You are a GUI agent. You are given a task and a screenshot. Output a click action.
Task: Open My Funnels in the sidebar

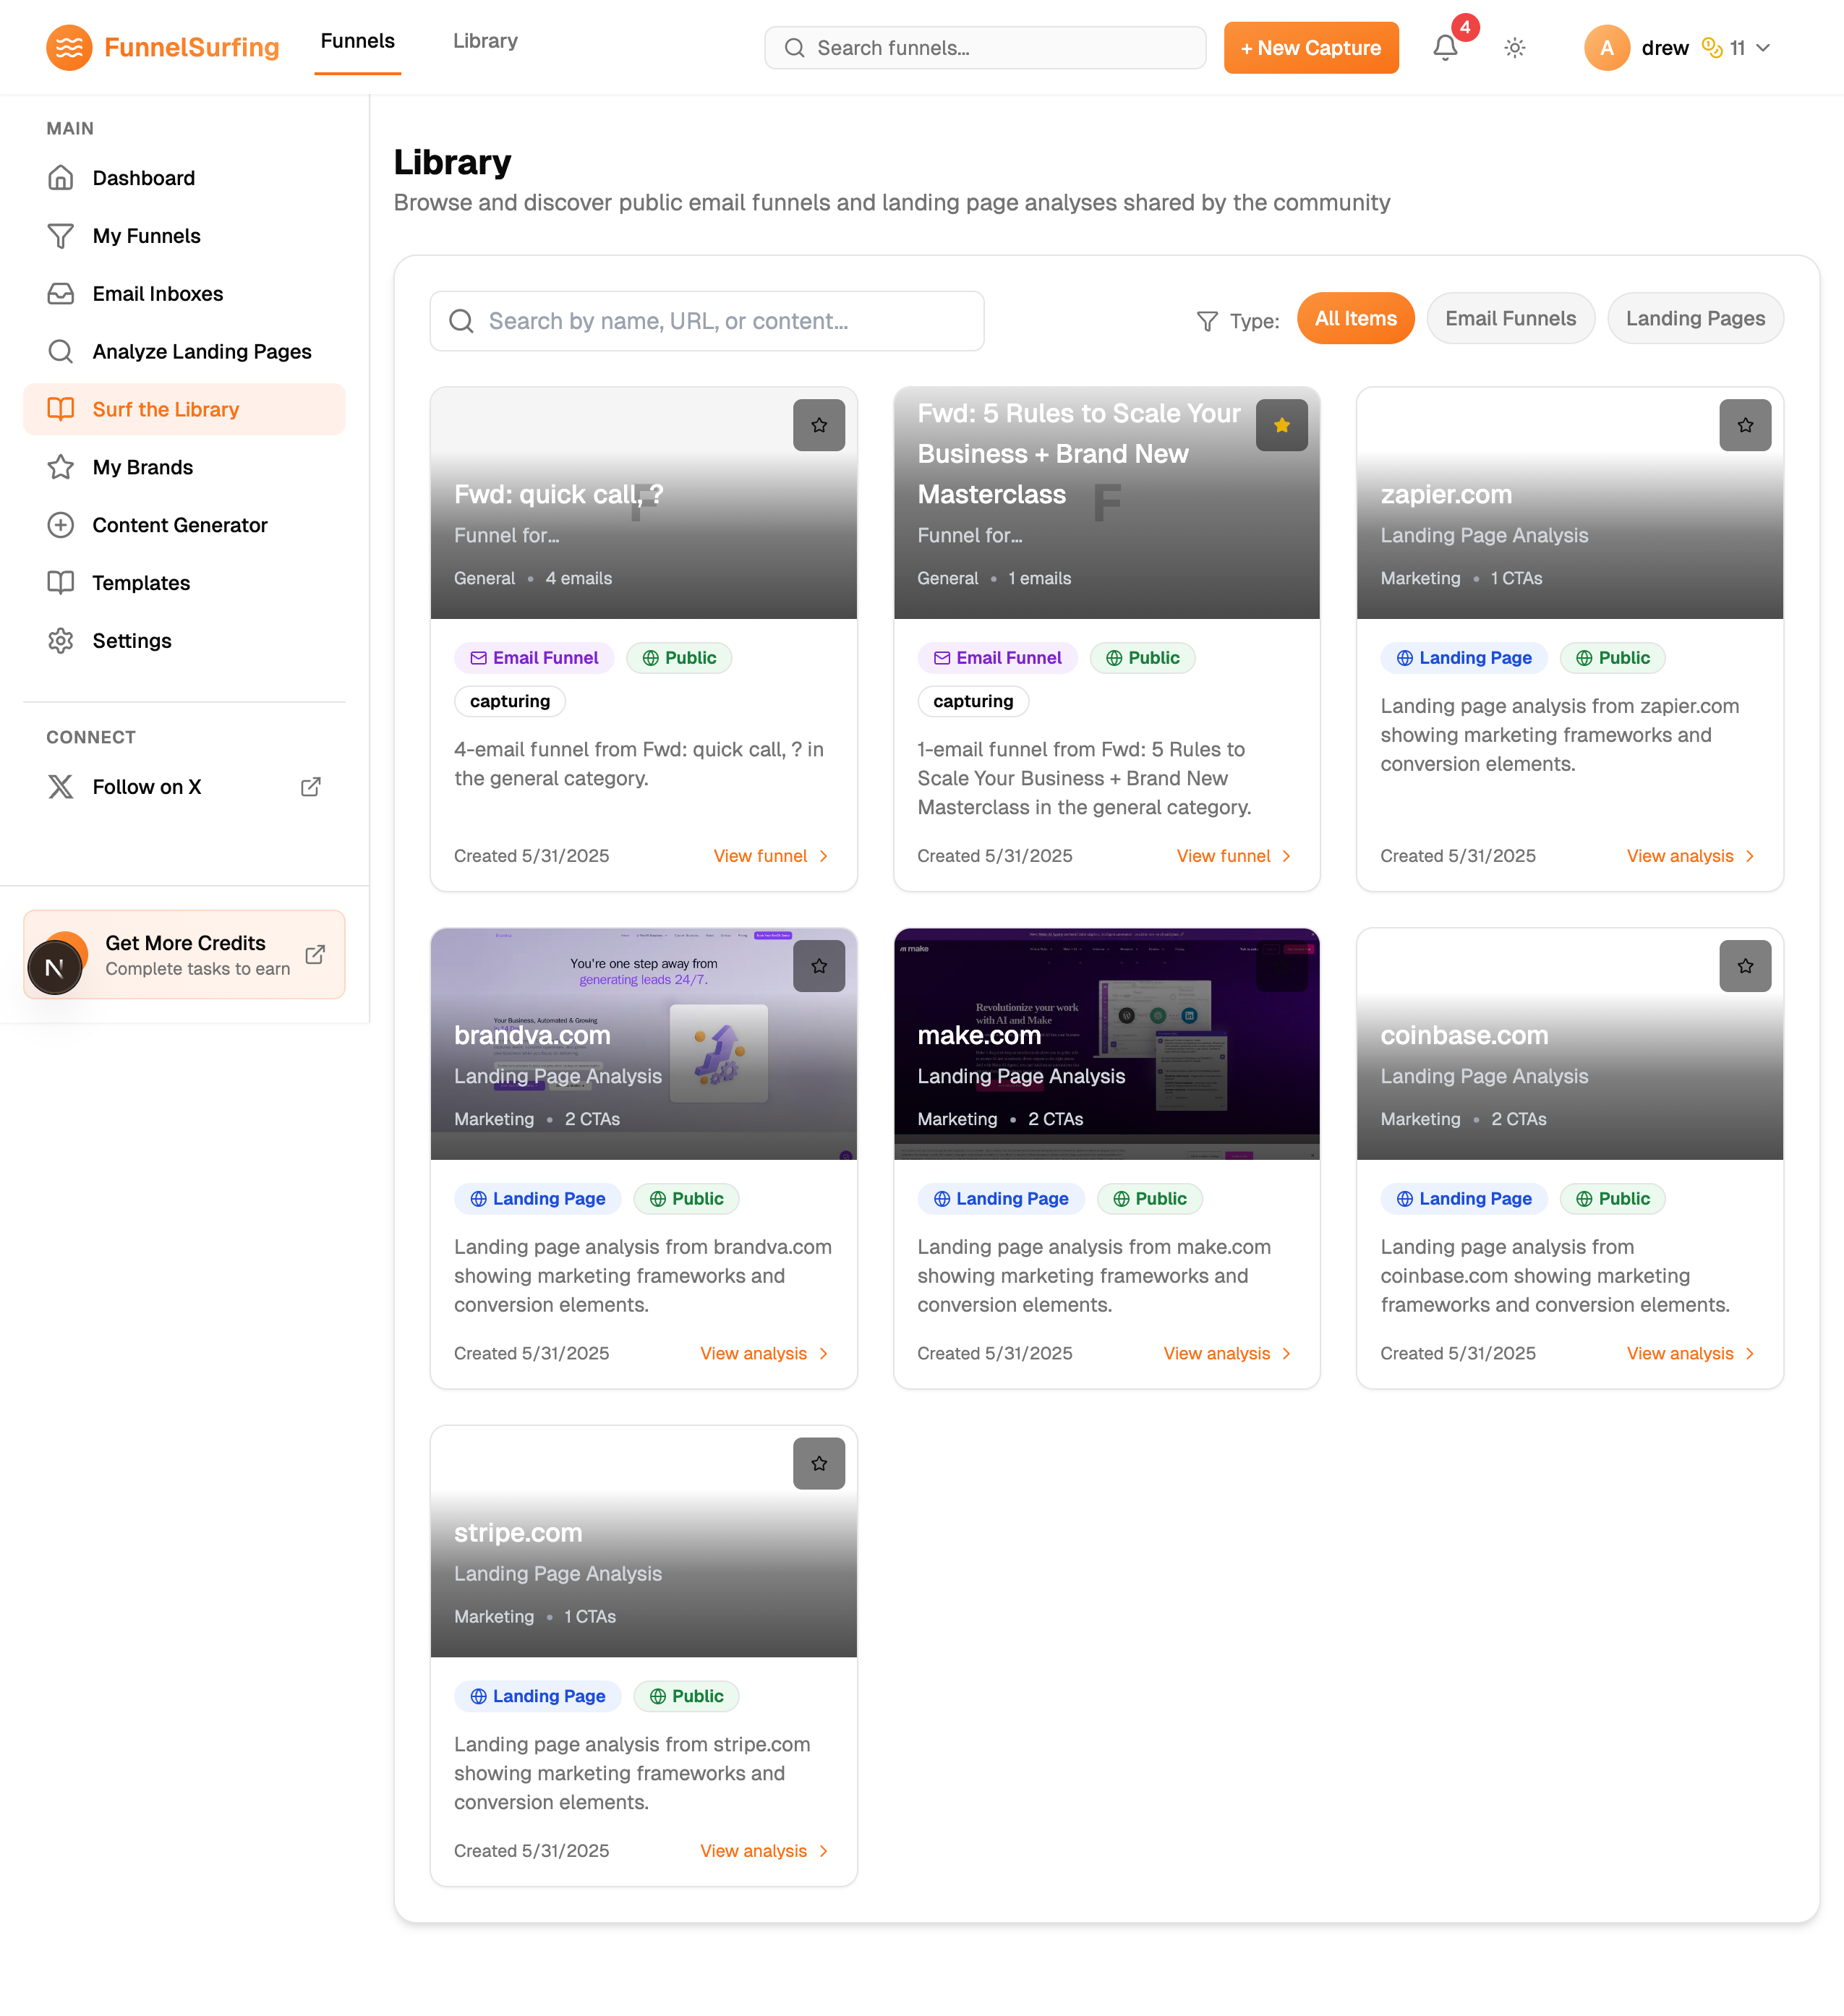(184, 236)
